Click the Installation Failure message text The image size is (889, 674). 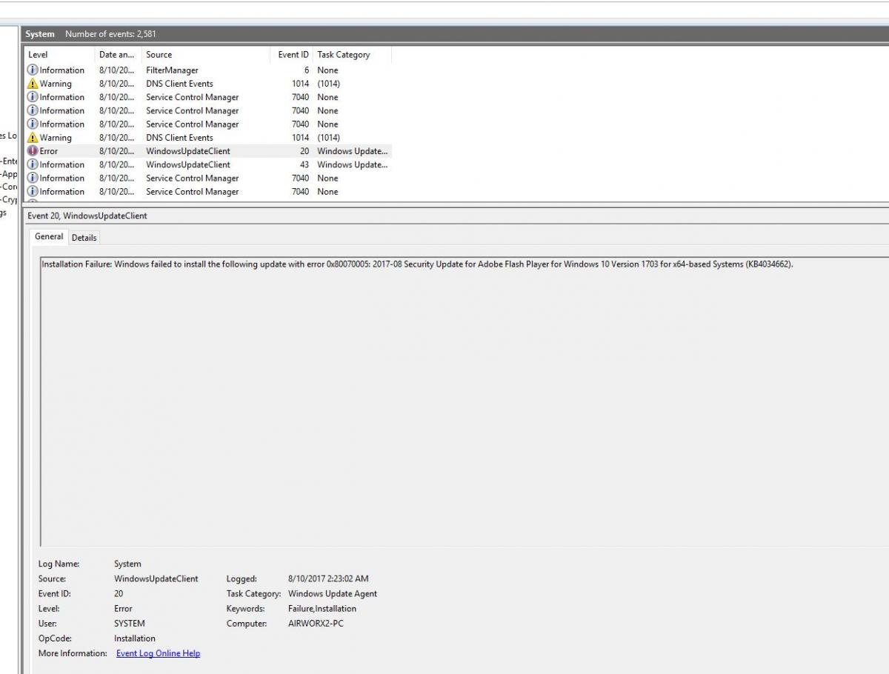(417, 264)
